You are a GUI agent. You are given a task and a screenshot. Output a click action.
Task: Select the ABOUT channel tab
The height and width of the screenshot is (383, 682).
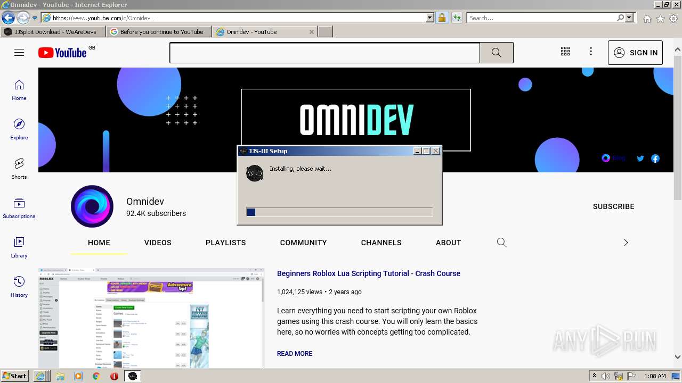(449, 243)
